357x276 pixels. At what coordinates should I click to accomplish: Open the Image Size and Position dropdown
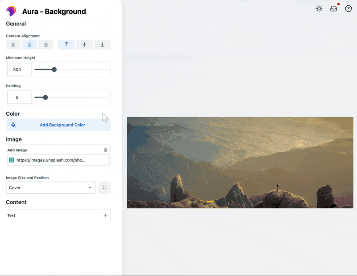pyautogui.click(x=50, y=187)
